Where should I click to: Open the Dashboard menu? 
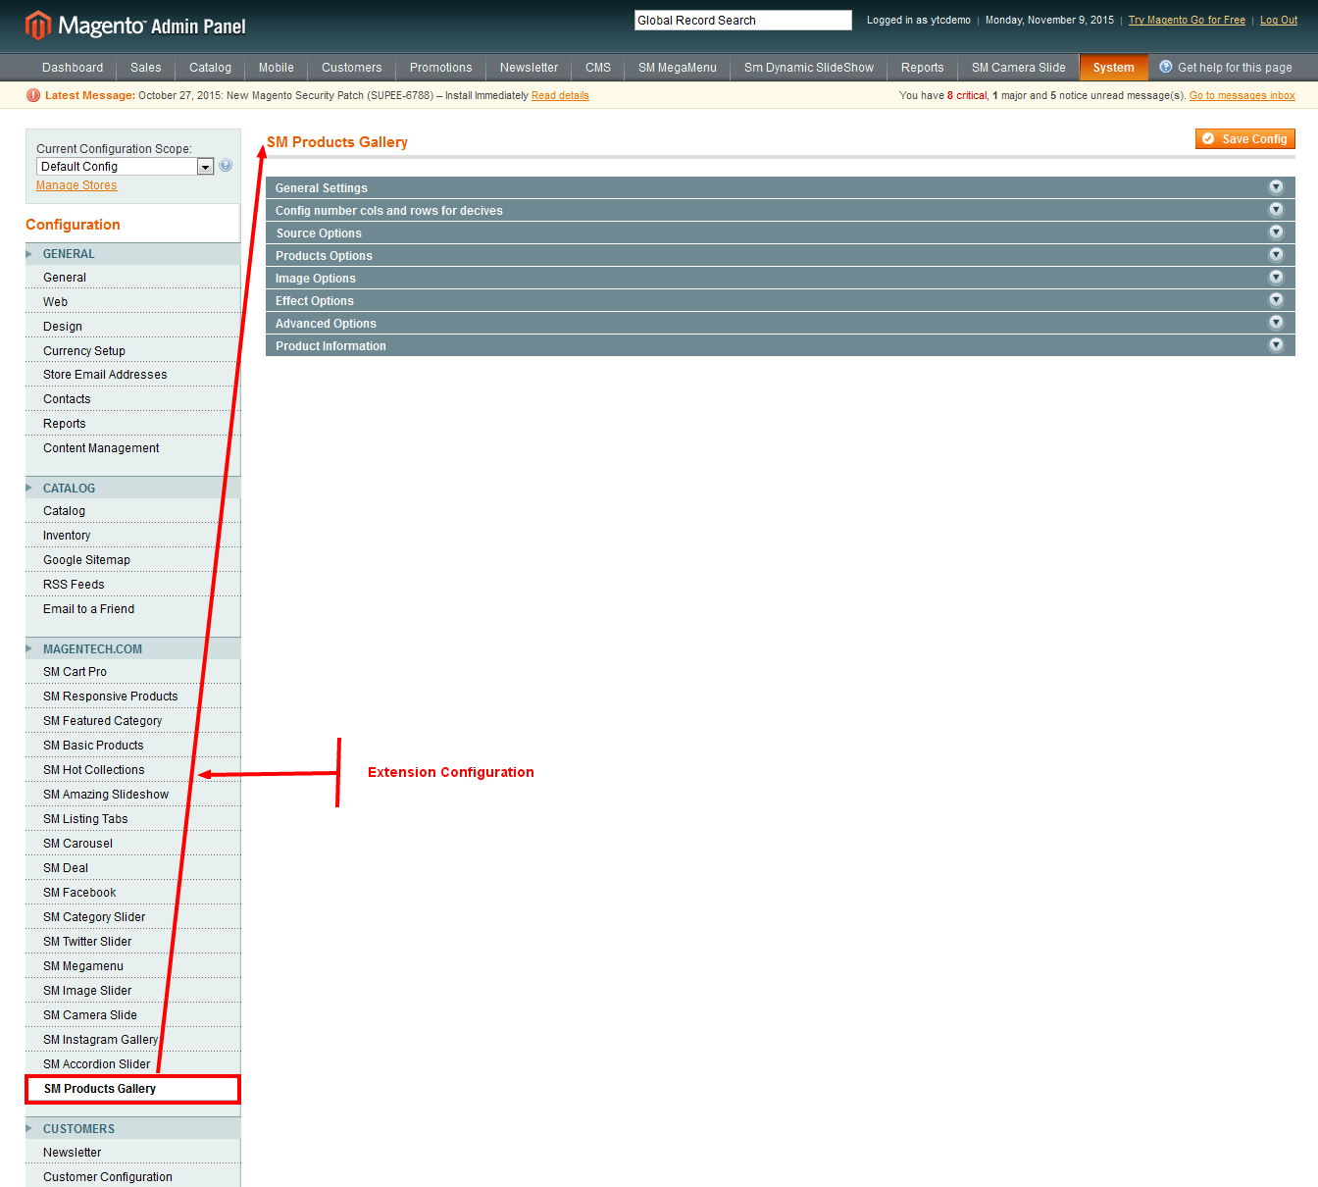(73, 68)
